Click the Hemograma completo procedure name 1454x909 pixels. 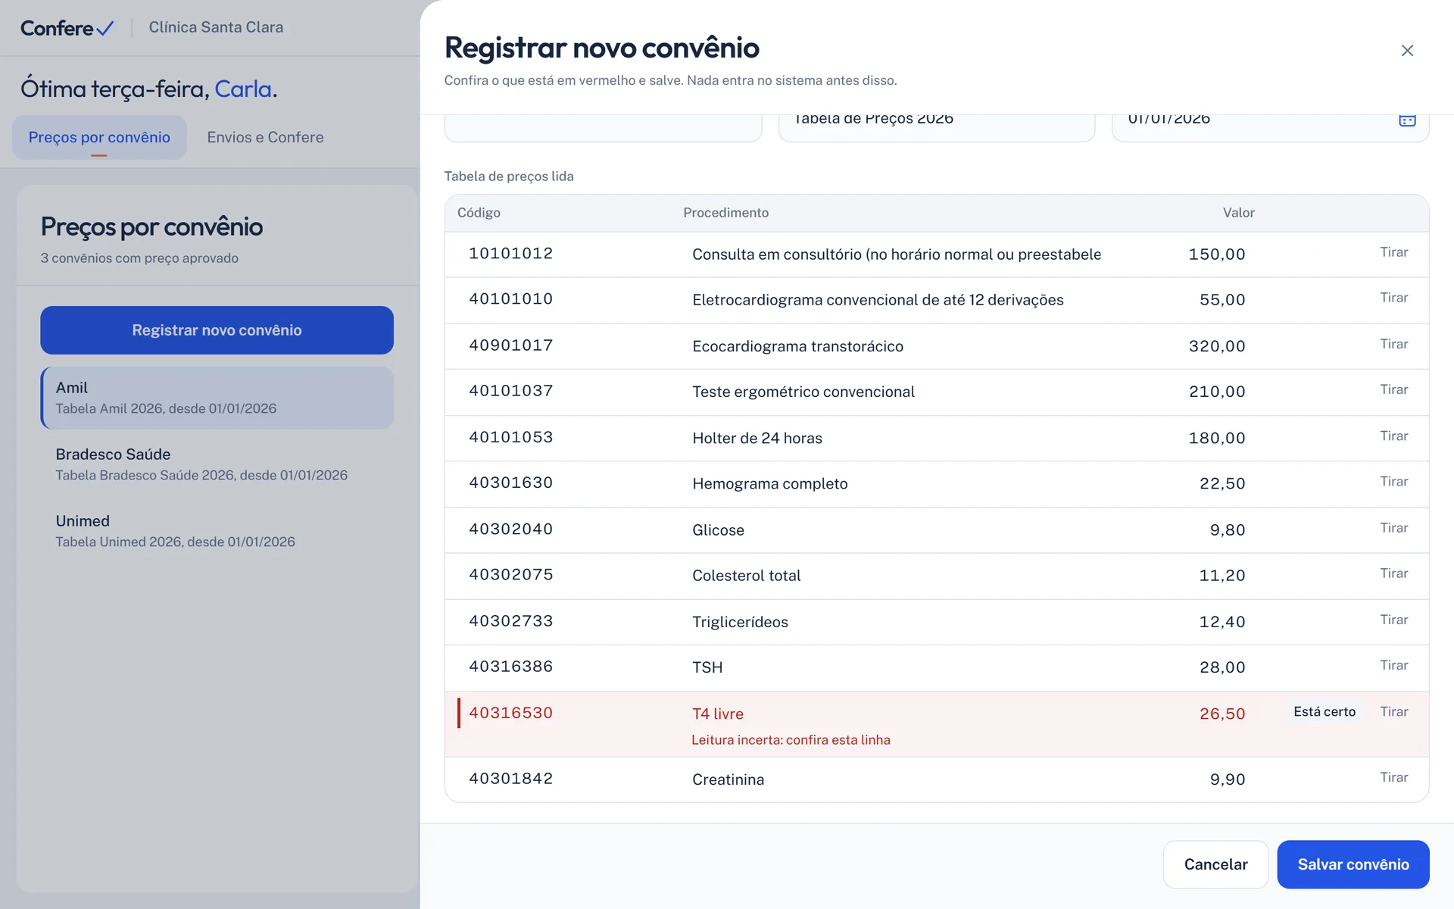(x=769, y=483)
